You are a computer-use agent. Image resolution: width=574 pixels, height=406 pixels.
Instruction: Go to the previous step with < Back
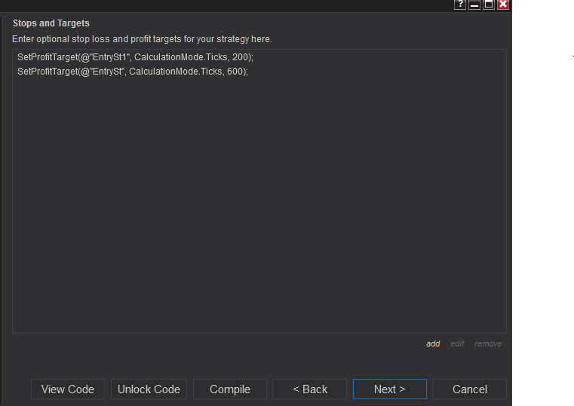point(310,389)
